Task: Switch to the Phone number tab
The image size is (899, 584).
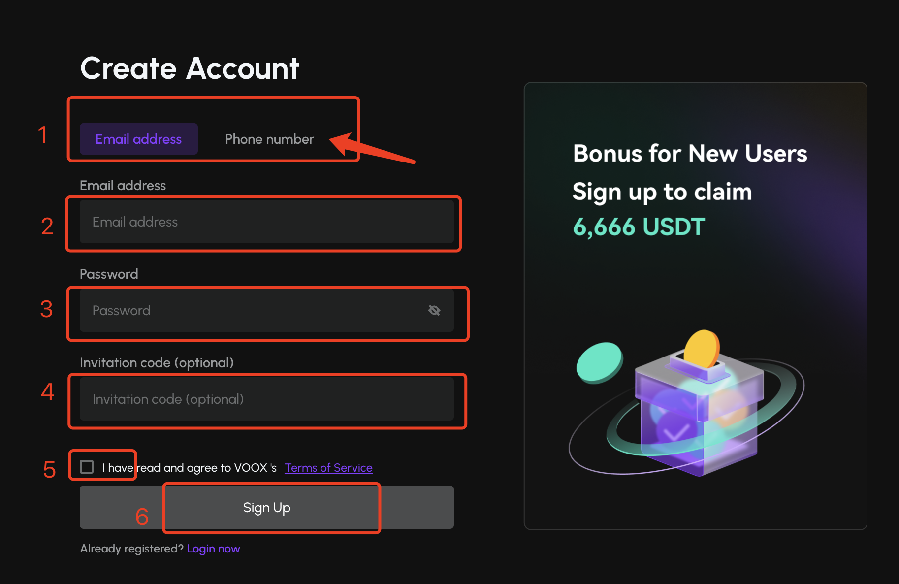Action: (269, 139)
